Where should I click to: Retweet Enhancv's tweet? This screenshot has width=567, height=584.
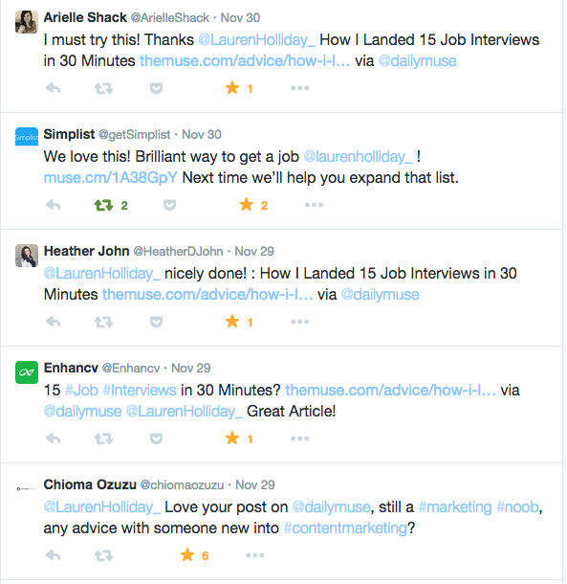(x=103, y=438)
